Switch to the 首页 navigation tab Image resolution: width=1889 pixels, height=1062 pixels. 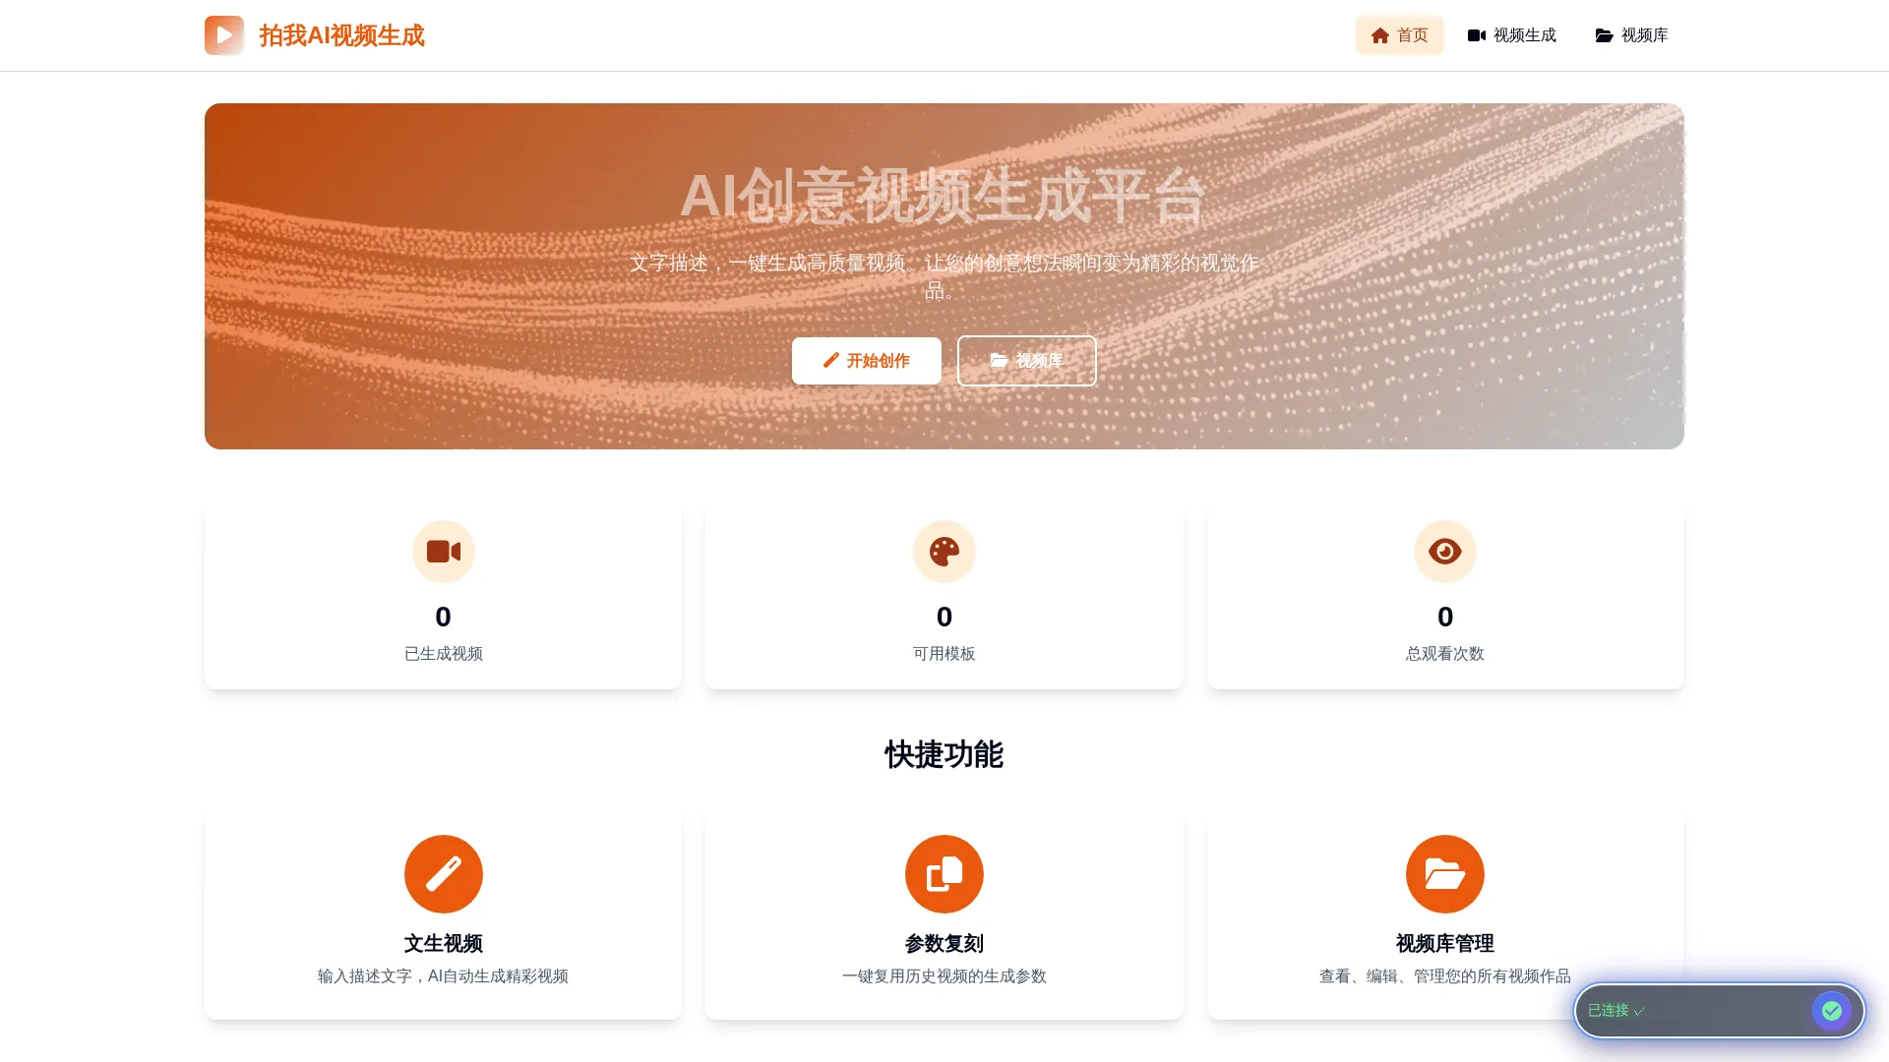pos(1399,35)
